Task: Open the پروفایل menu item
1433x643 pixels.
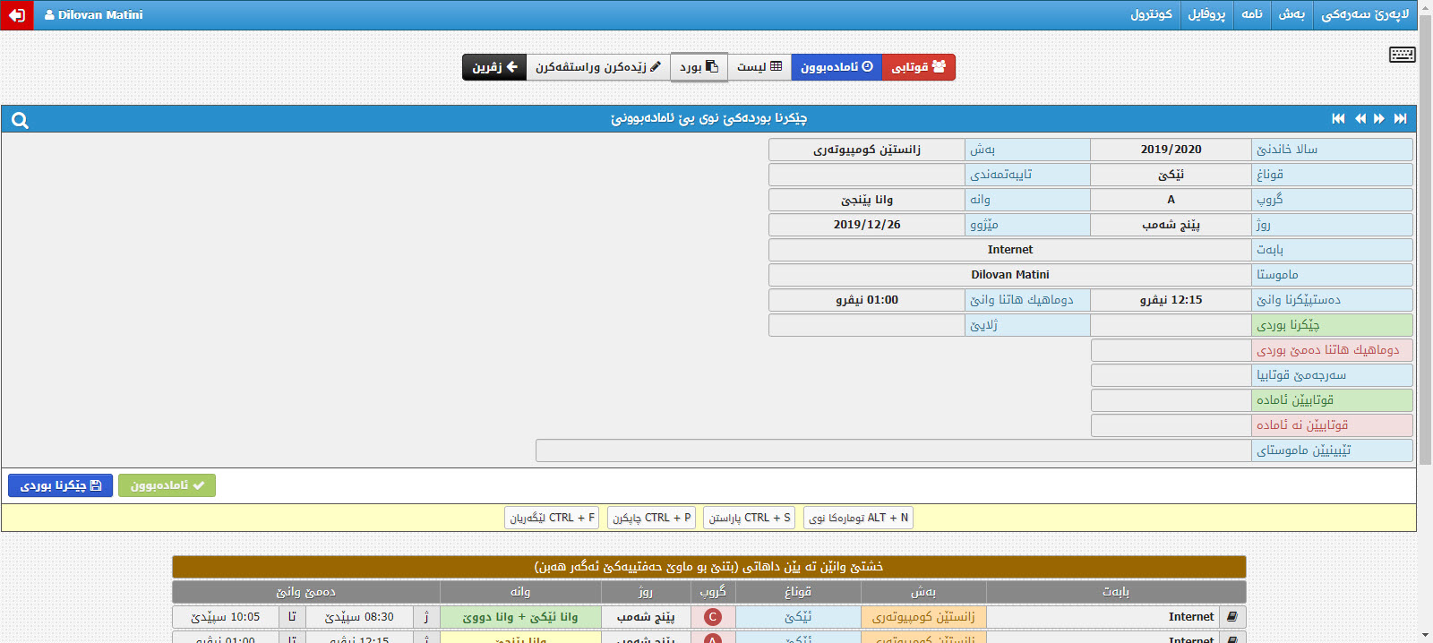Action: pos(1206,14)
